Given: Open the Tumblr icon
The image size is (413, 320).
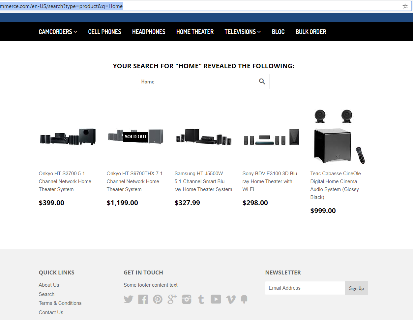Looking at the screenshot, I should (201, 299).
